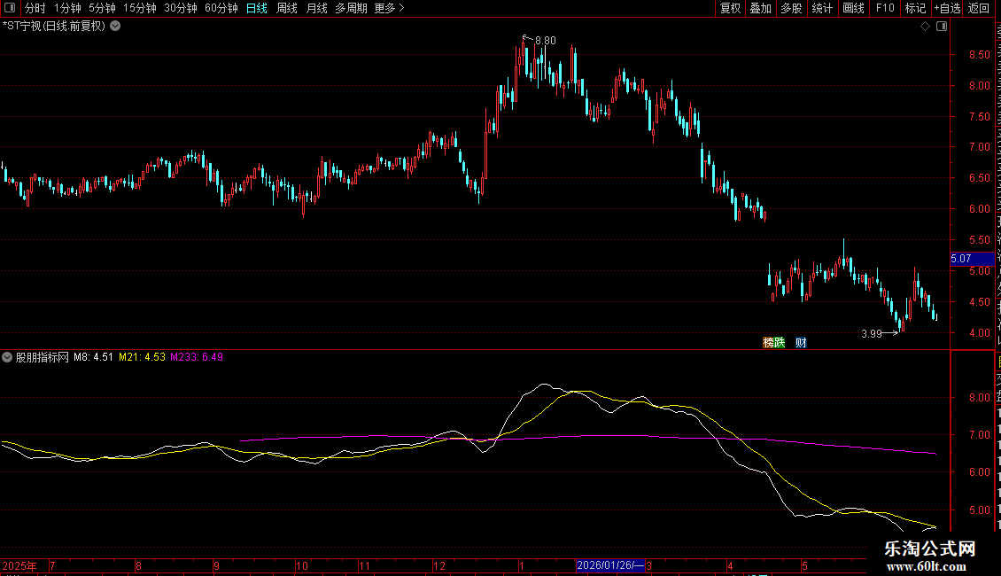Click the M21: 4.53 indicator value
Screen dimensions: 1001x576
[x=142, y=358]
